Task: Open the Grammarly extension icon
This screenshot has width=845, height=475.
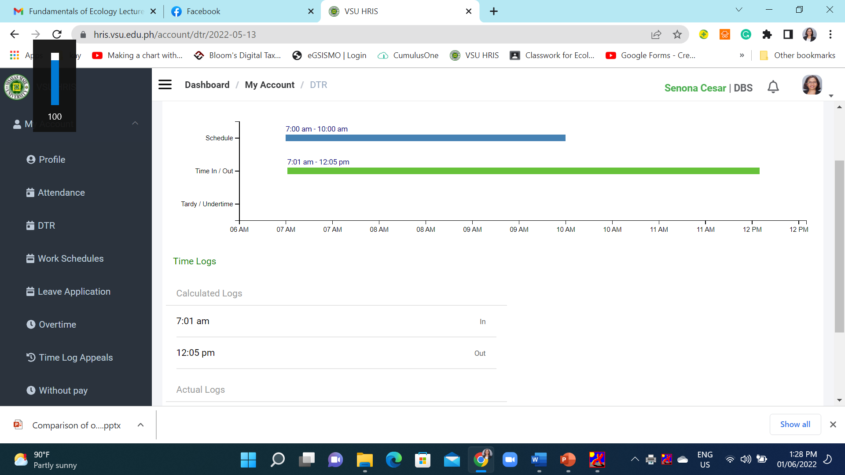Action: [x=746, y=35]
